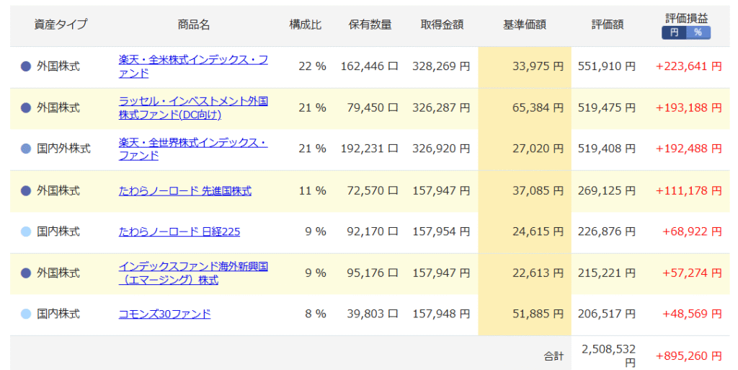Select the 11 % composition value

point(312,190)
